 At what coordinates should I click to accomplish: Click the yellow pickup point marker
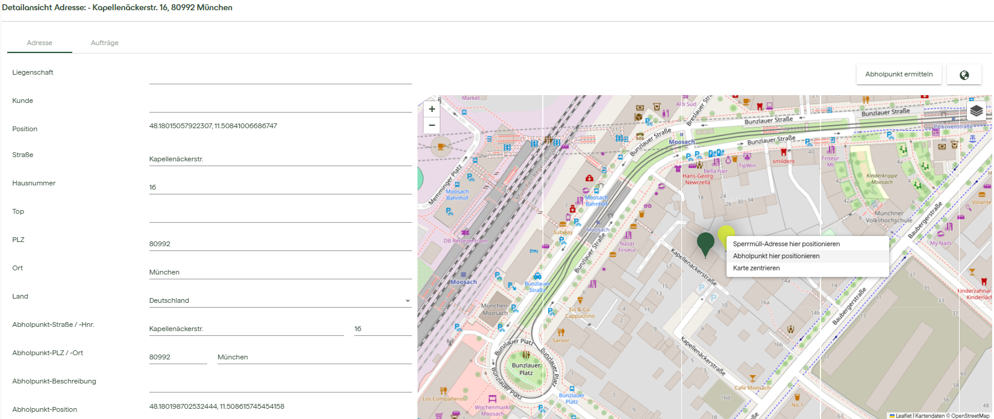click(x=726, y=233)
